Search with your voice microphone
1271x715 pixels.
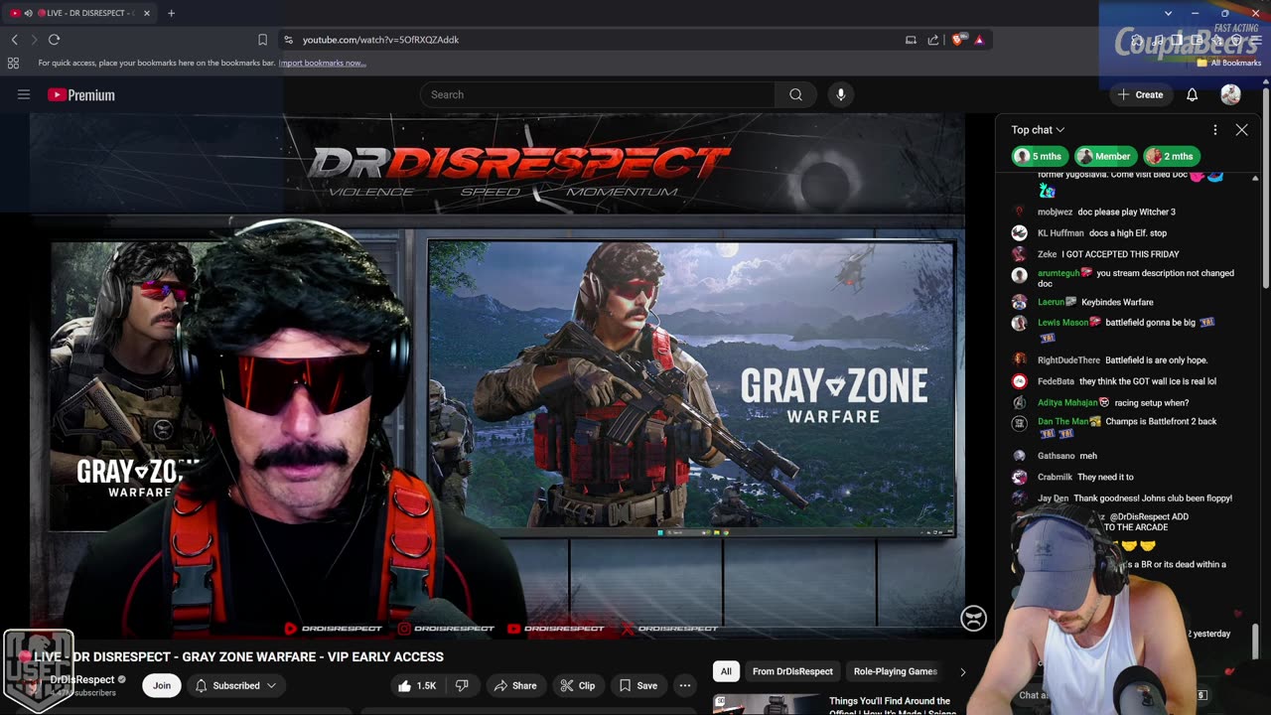pyautogui.click(x=841, y=94)
